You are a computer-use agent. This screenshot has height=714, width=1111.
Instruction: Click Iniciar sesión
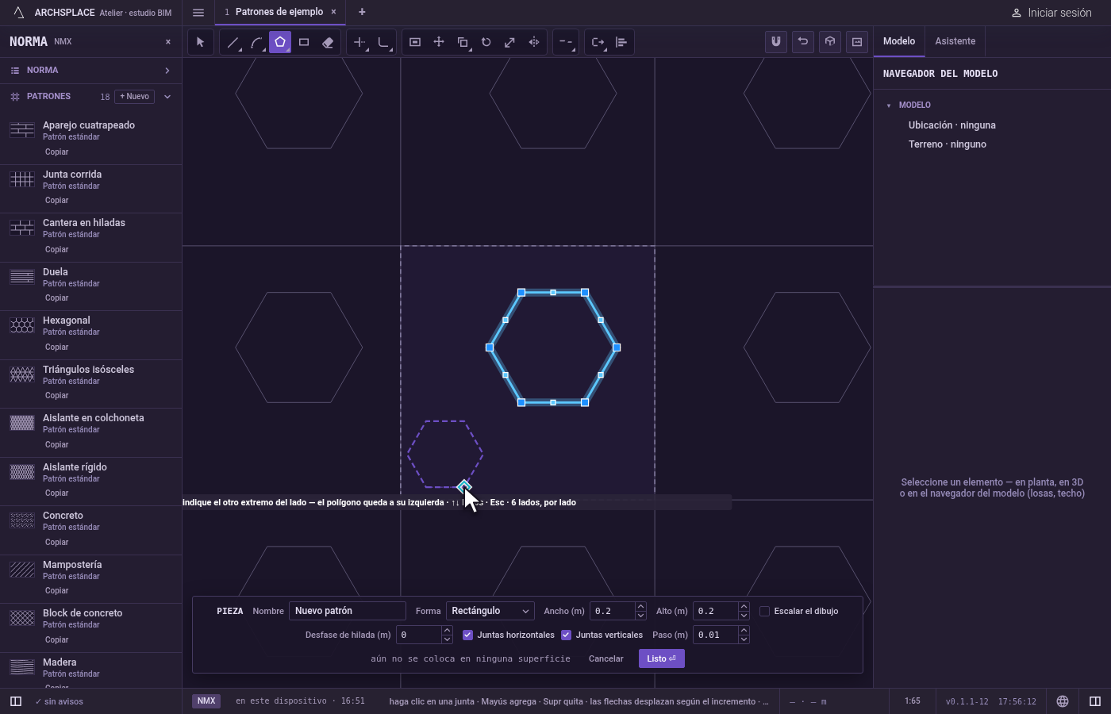coord(1051,13)
